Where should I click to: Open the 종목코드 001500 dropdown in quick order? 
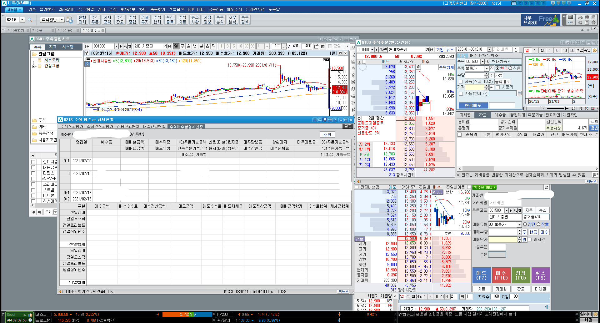click(507, 210)
